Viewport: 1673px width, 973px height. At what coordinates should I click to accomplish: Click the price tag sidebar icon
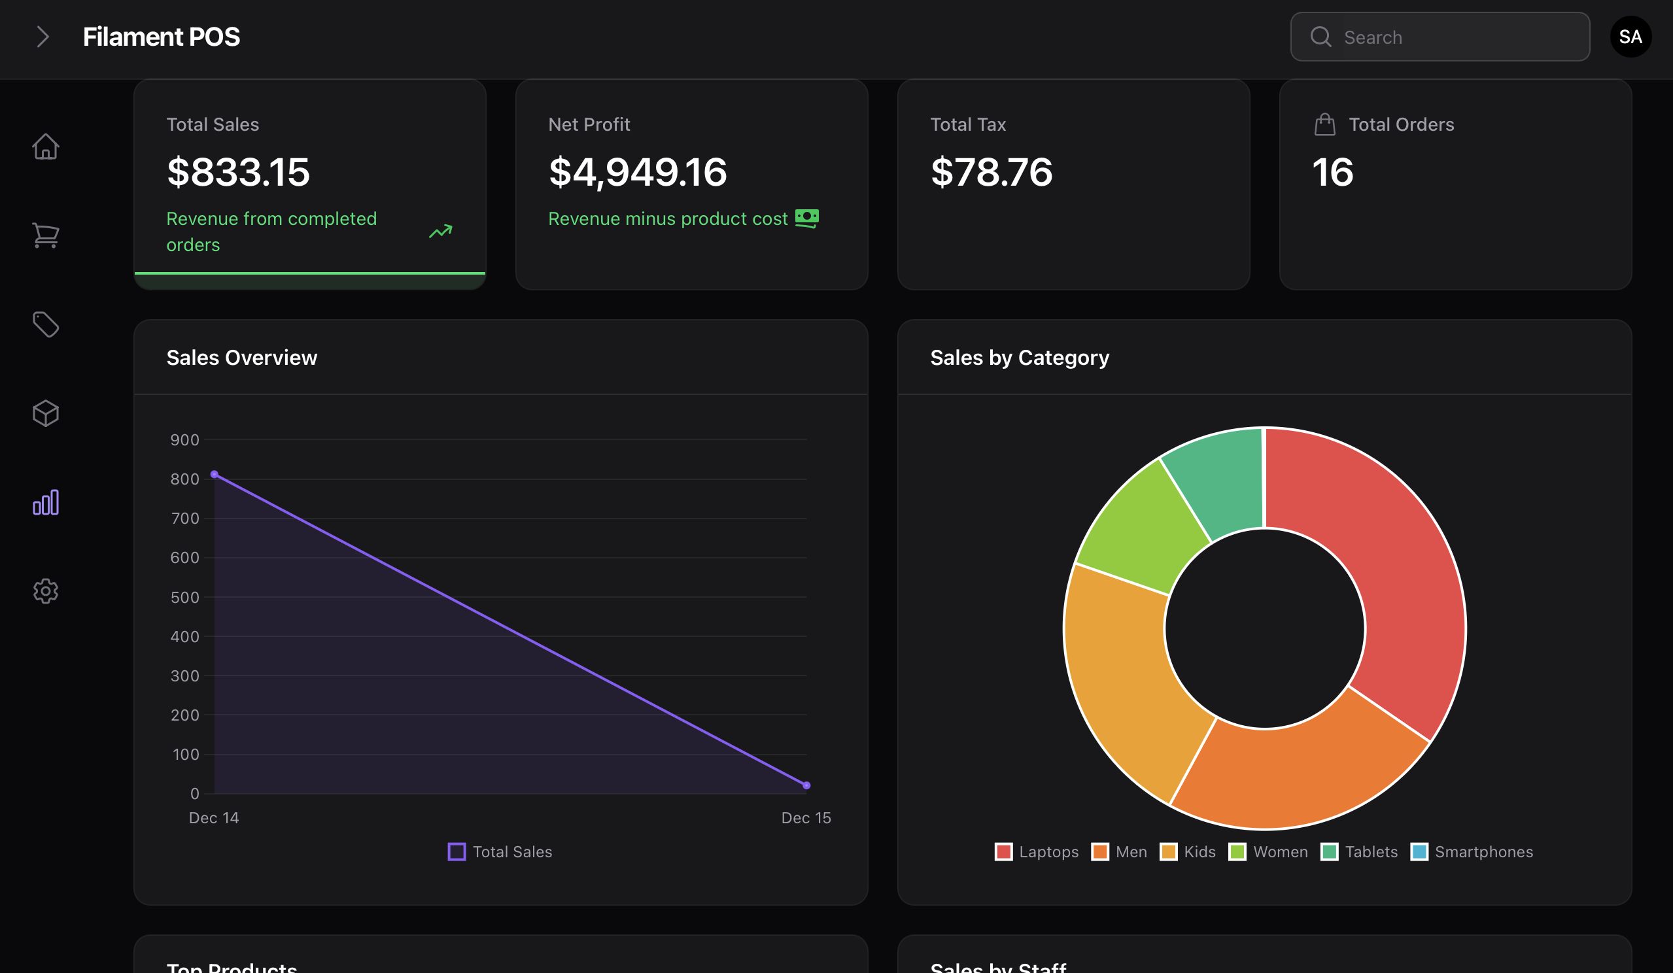click(46, 324)
